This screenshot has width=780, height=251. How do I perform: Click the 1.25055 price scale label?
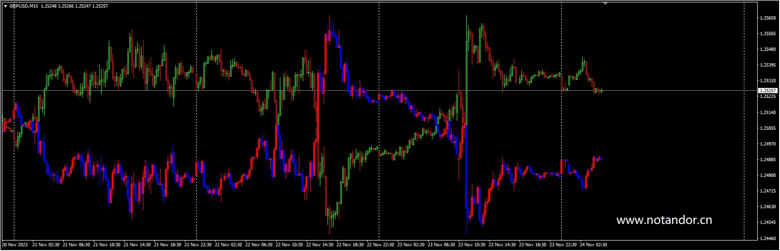click(769, 128)
